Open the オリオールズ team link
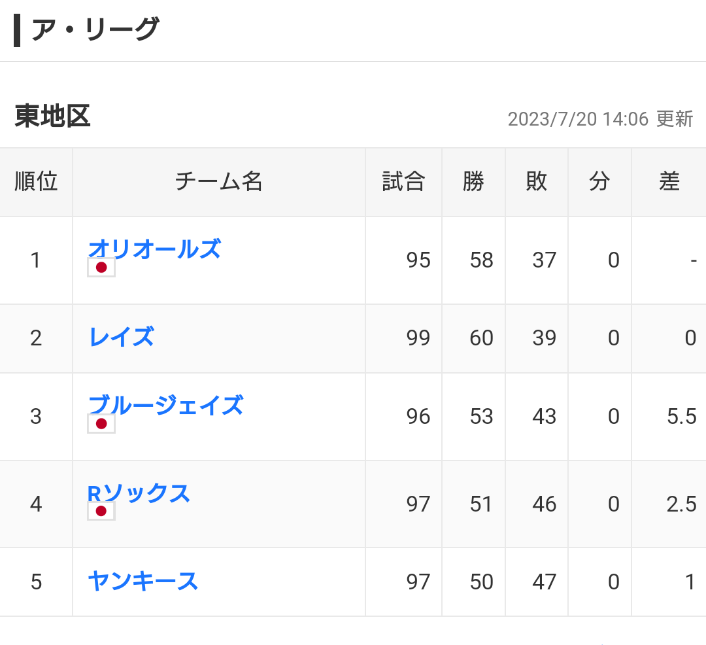Screen dimensions: 706x645 pos(154,249)
